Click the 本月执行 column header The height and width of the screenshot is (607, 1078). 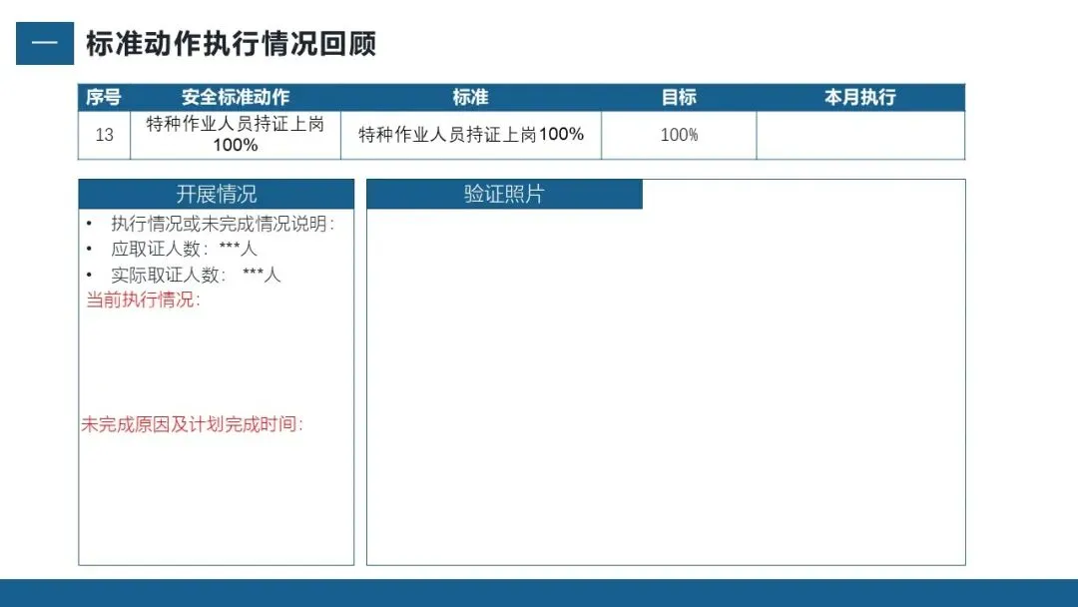(x=860, y=98)
